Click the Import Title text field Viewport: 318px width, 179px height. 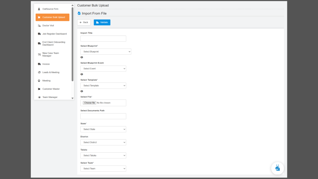[x=103, y=39]
